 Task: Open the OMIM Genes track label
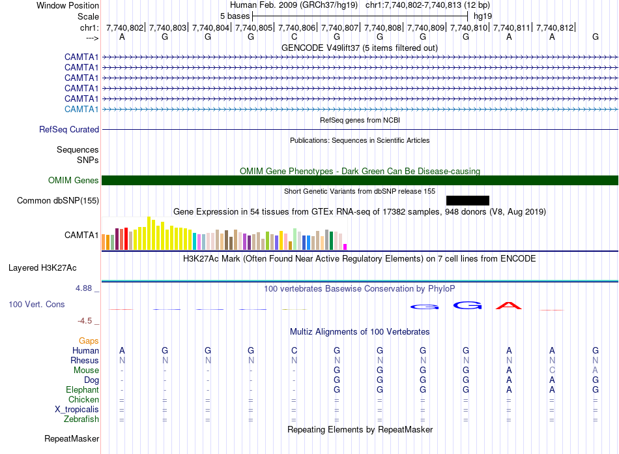click(74, 181)
